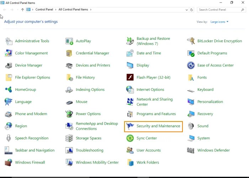Open the Default Programs icon
The image size is (249, 178).
pyautogui.click(x=191, y=53)
